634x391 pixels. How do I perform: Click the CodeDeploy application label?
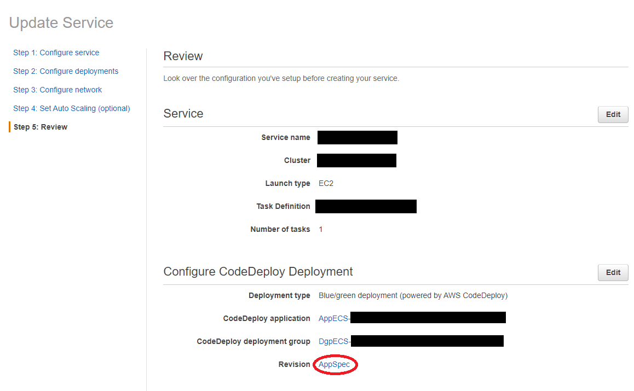click(267, 318)
